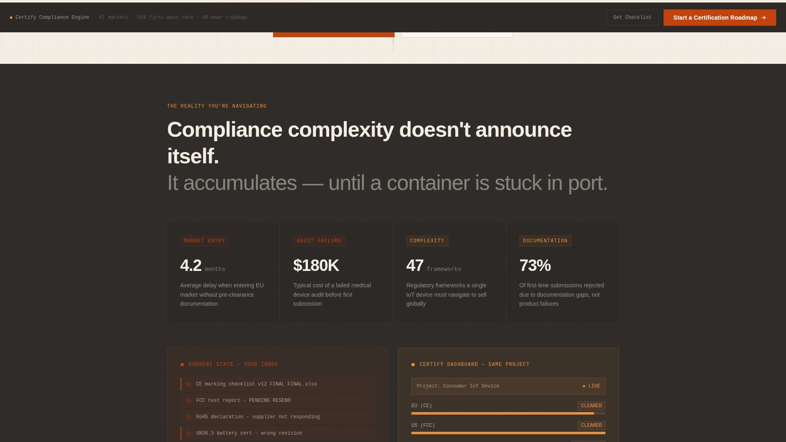
Task: Click Start a Certification Roadmap
Action: pos(720,18)
